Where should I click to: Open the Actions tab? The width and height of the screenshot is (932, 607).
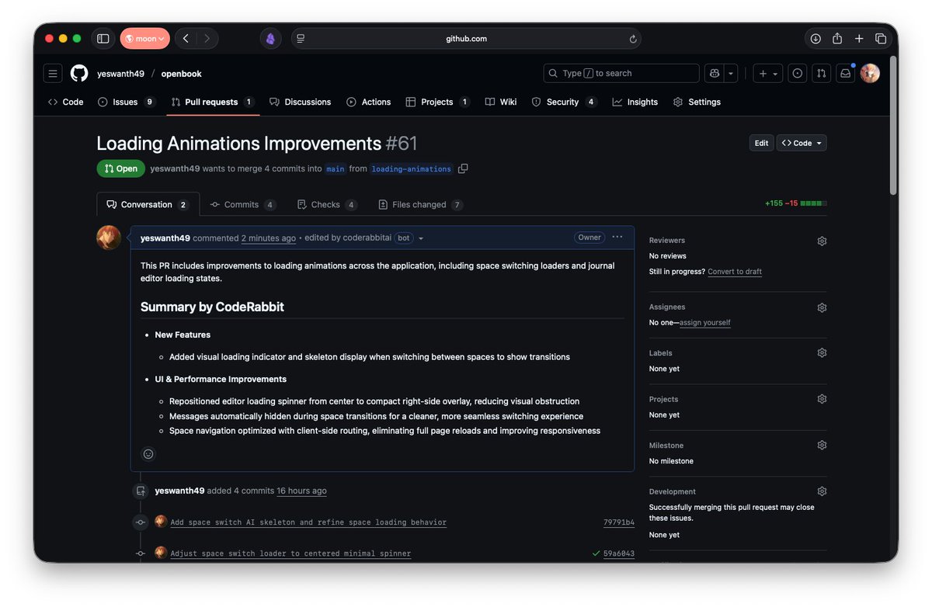click(369, 102)
